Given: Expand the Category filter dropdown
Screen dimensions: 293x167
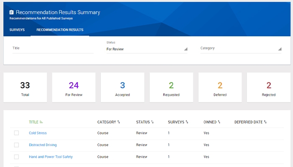Looking at the screenshot, I should pos(241,48).
